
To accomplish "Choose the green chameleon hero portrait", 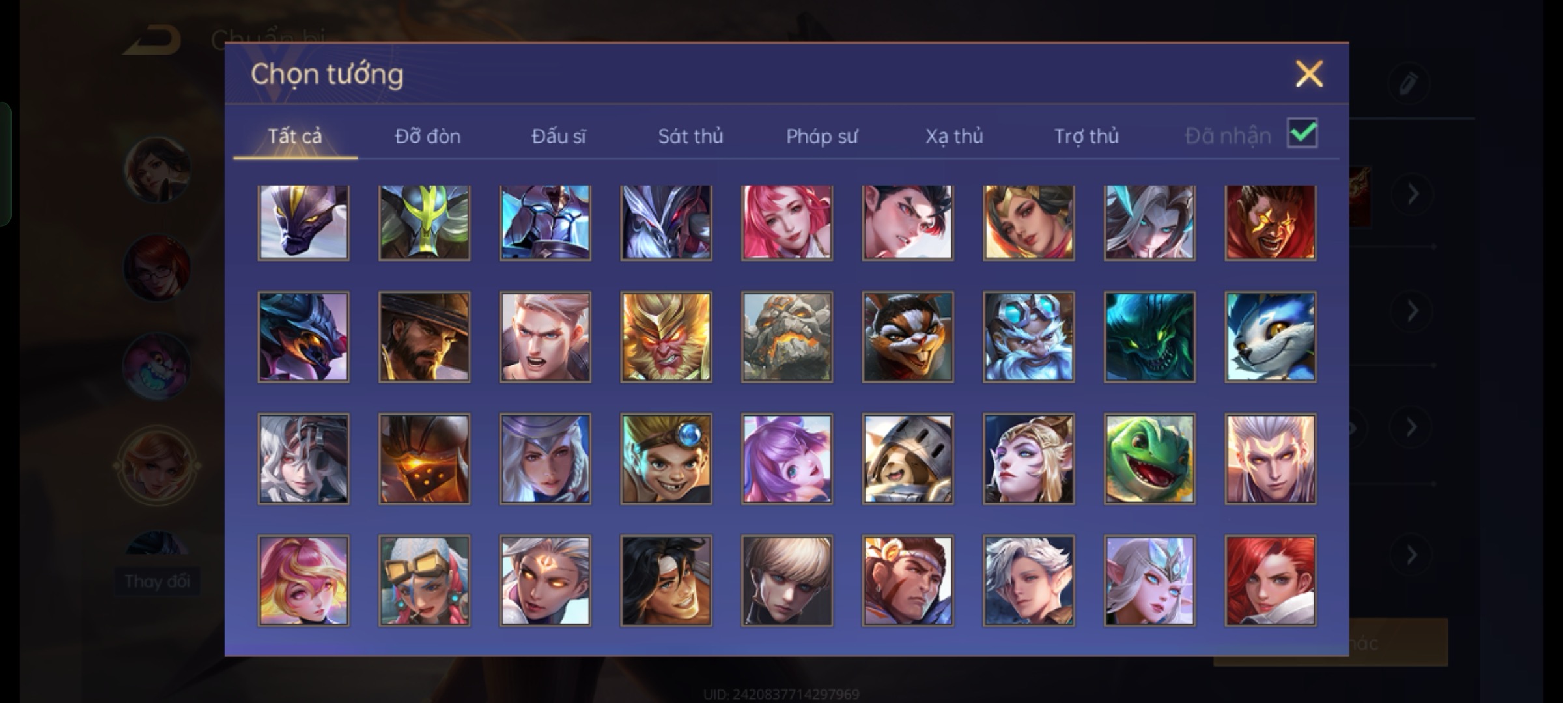I will pyautogui.click(x=1149, y=459).
